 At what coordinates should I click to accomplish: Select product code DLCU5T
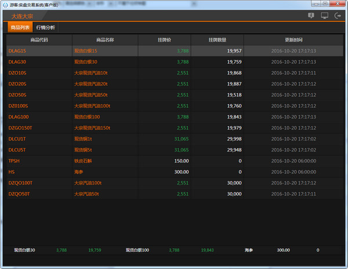pos(17,150)
